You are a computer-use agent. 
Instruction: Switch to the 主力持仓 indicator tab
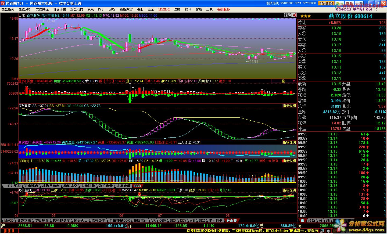[x=216, y=221]
